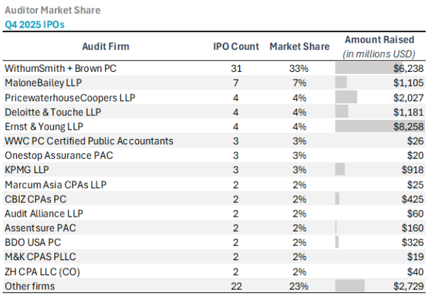Click the Audit Firm column header
The image size is (433, 301).
(105, 47)
